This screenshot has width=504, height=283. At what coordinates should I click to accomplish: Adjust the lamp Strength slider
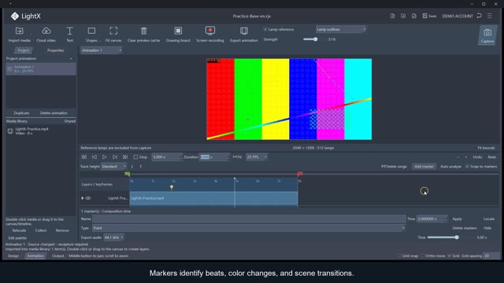coord(315,39)
